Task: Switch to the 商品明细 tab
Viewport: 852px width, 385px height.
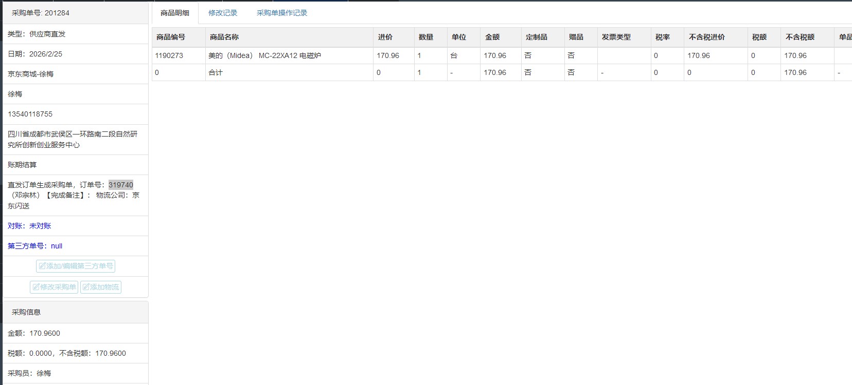Action: [x=175, y=13]
